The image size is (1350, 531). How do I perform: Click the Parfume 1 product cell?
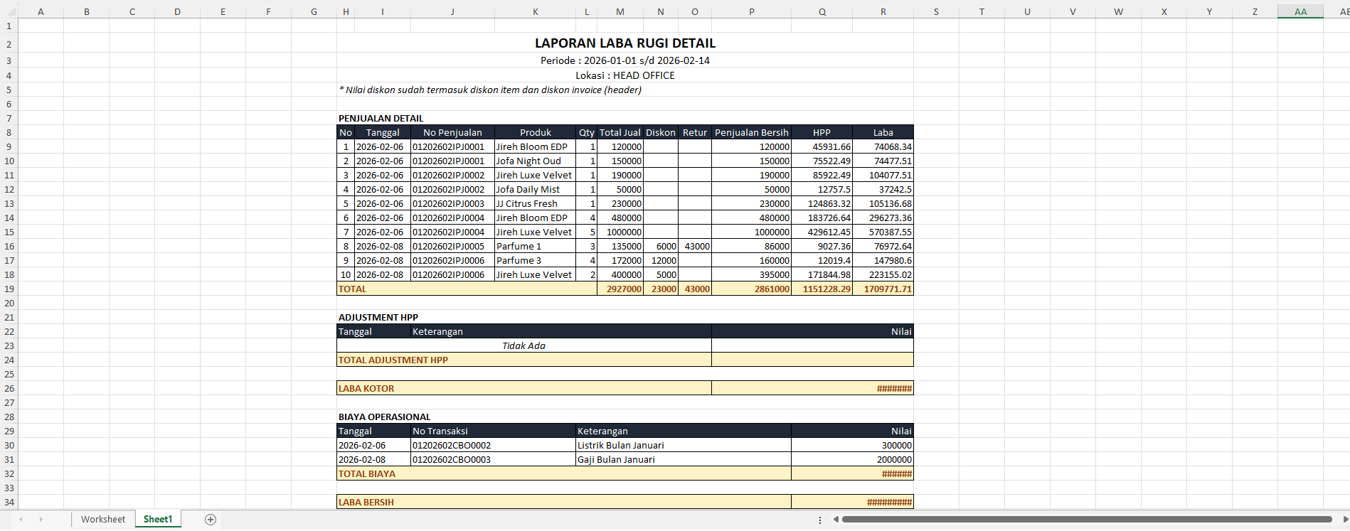tap(536, 246)
